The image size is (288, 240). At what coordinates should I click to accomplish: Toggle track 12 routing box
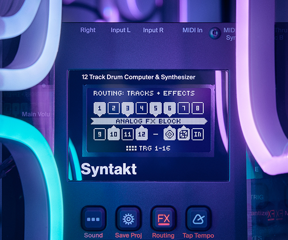click(x=142, y=133)
